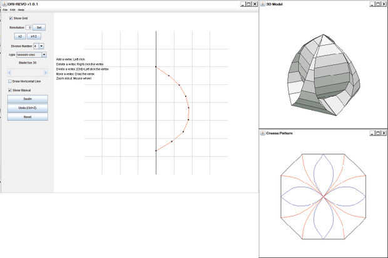Click the Reset button
The image size is (388, 258).
point(28,117)
